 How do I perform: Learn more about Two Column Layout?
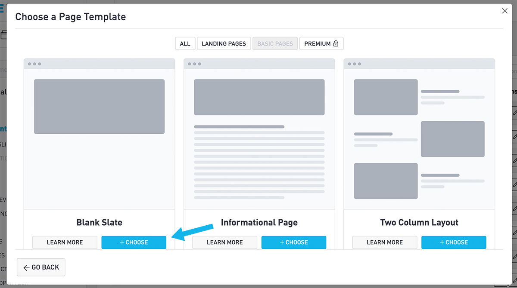click(x=384, y=242)
